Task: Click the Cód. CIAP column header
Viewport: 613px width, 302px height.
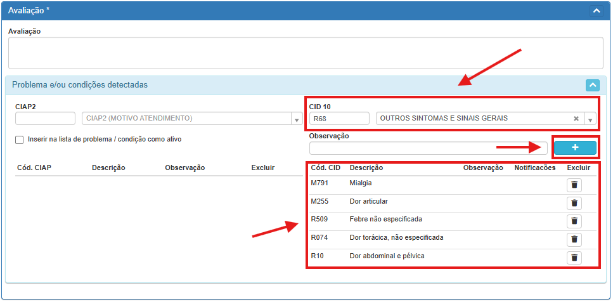Action: coord(34,168)
